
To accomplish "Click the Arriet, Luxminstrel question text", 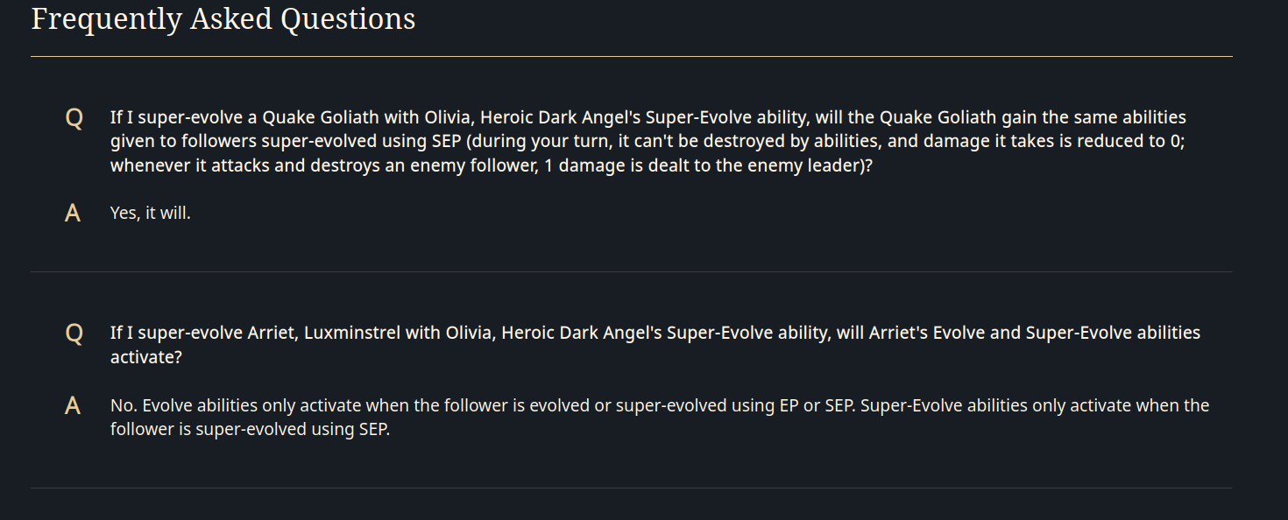I will [655, 344].
